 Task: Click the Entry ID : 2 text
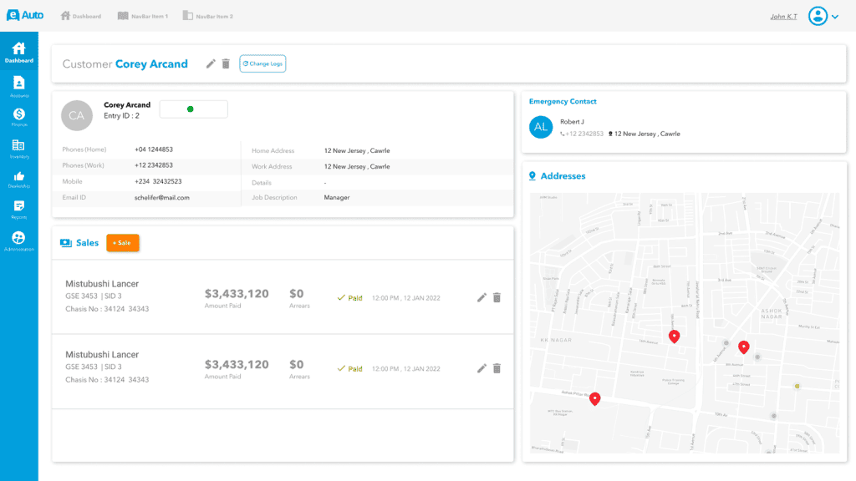coord(121,115)
